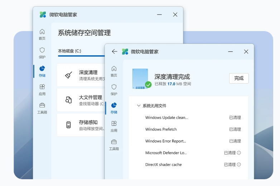Select the 本地磁盘 (C:) tab
This screenshot has width=280, height=186.
[69, 51]
